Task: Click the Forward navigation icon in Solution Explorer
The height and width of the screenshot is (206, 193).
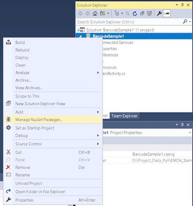Action: (x=88, y=14)
